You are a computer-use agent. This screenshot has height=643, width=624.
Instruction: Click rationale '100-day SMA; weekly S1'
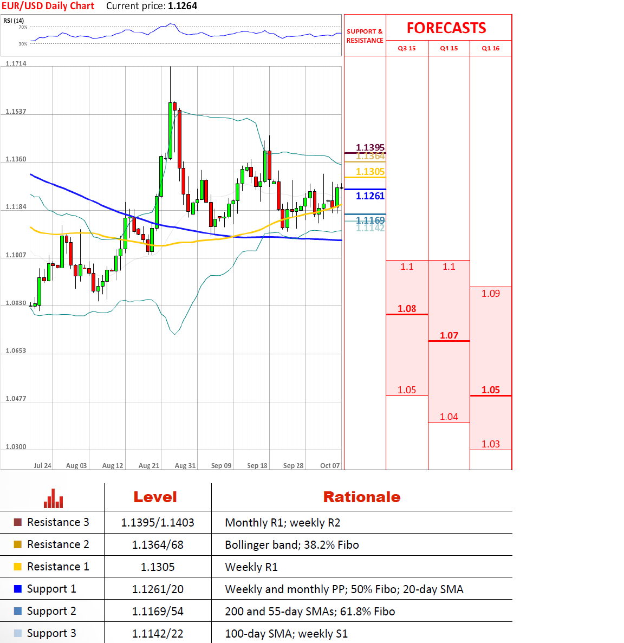(286, 634)
